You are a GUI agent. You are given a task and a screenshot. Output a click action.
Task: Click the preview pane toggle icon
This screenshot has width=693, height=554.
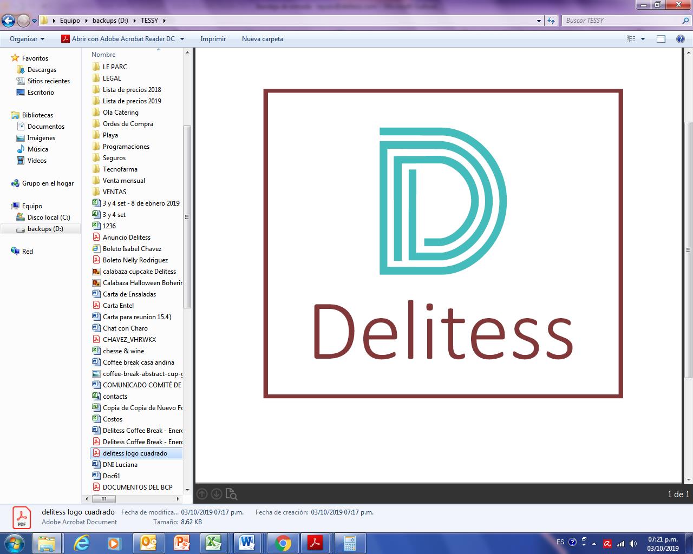pos(661,39)
